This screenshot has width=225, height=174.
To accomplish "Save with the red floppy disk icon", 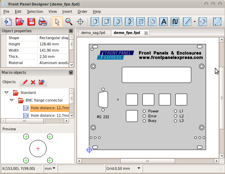I will 31,21.
